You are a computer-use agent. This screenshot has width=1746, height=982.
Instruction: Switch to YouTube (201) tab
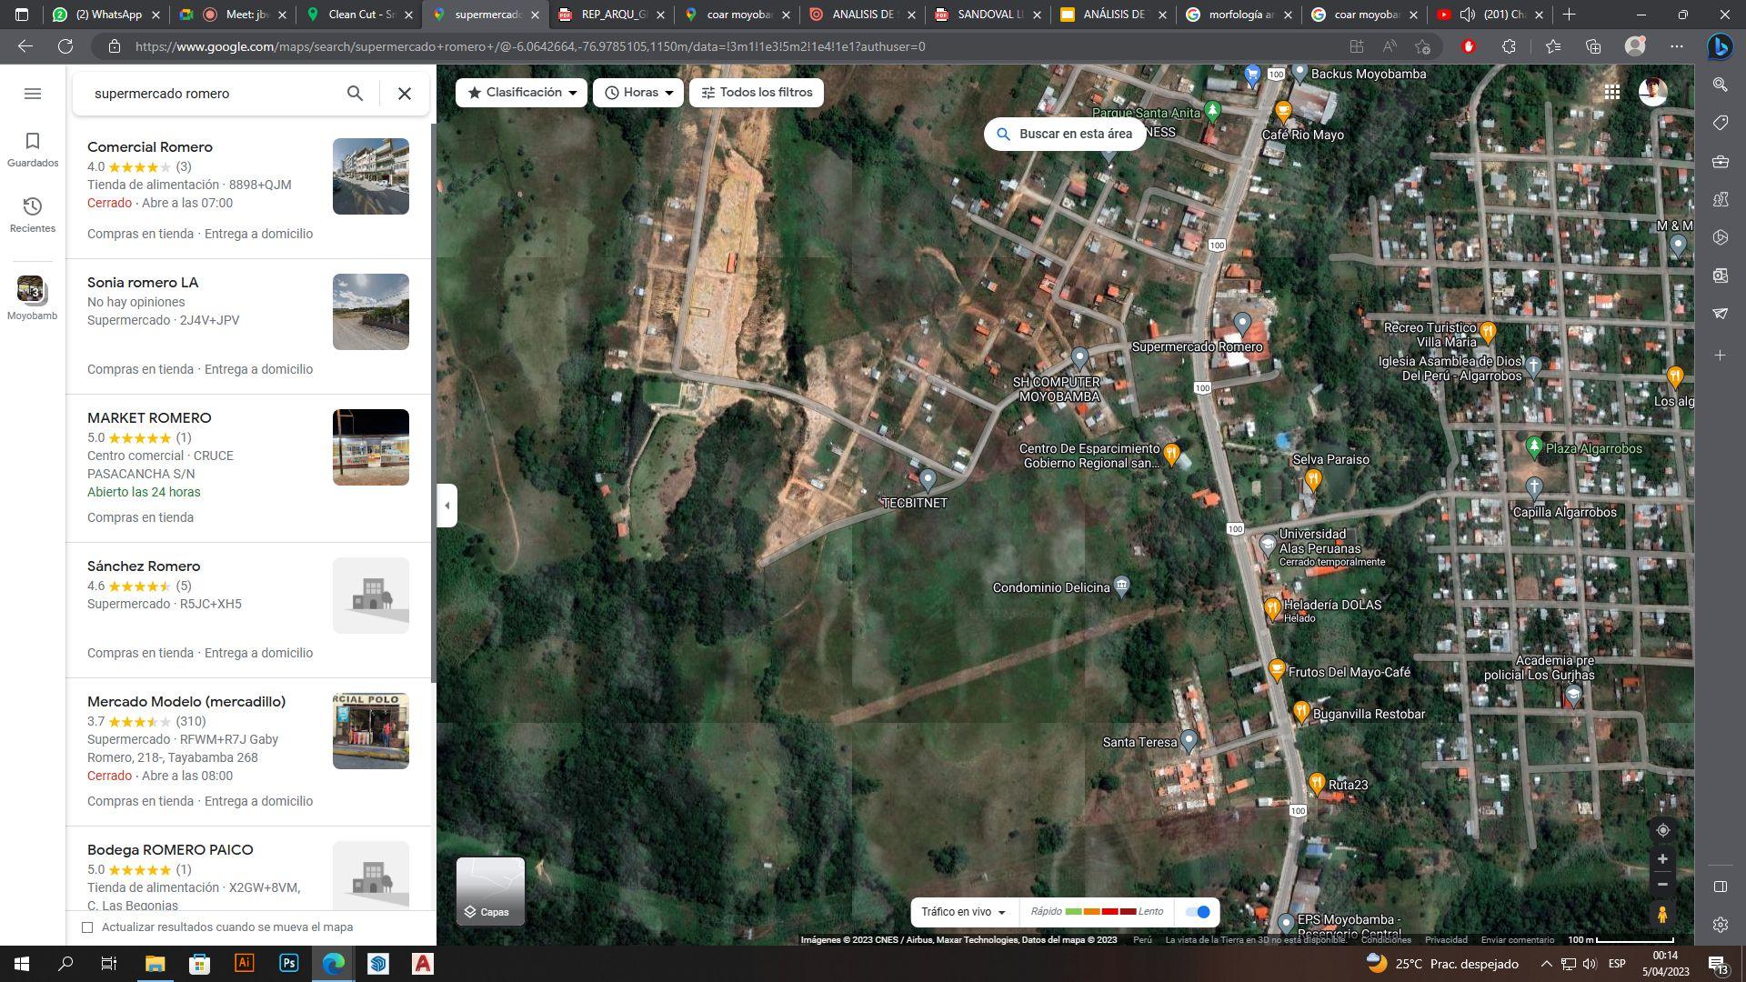coord(1491,15)
